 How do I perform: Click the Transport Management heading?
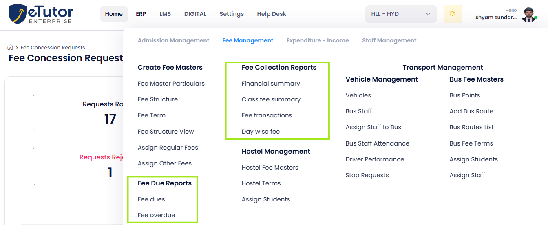(x=443, y=68)
